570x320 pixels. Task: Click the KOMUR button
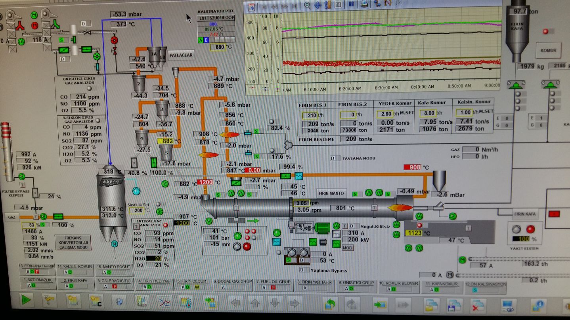(x=548, y=51)
